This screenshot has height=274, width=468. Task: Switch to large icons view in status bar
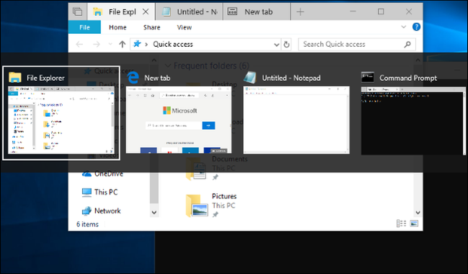click(x=414, y=224)
